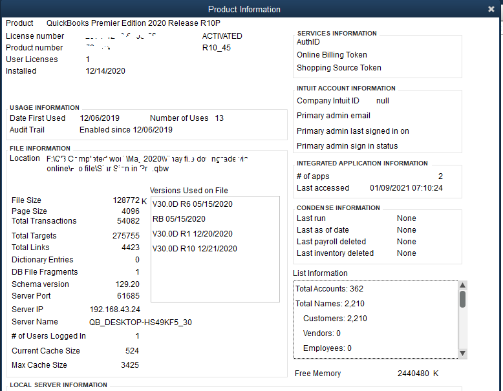Screen dimensions: 503x391
Task: Click the Server Name QB_DESKTOP-HS49KF5_30
Action: pyautogui.click(x=140, y=322)
